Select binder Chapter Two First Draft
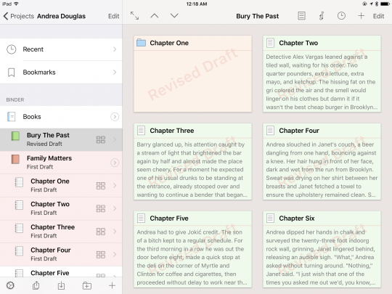 pos(61,208)
